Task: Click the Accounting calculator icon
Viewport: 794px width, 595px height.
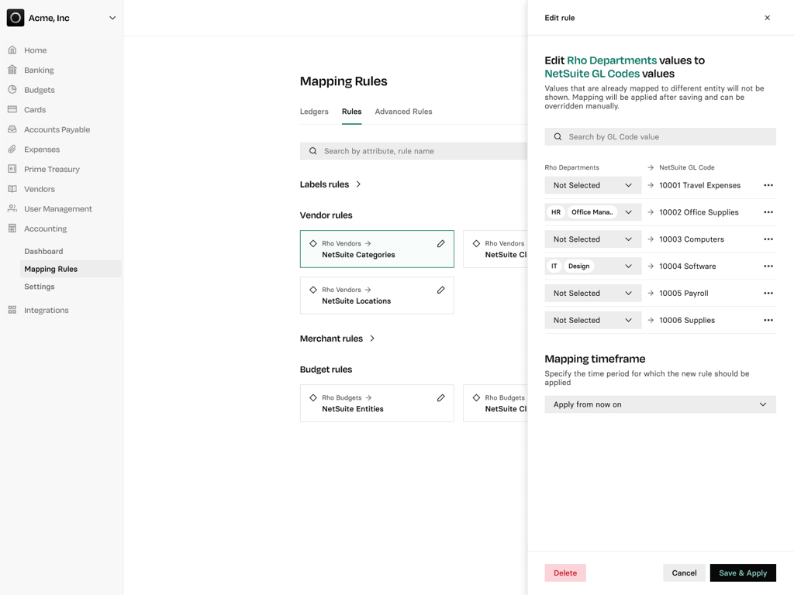Action: 12,229
